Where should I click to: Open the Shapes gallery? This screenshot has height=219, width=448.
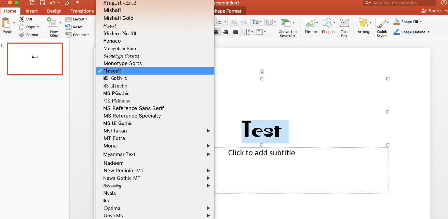click(x=327, y=23)
